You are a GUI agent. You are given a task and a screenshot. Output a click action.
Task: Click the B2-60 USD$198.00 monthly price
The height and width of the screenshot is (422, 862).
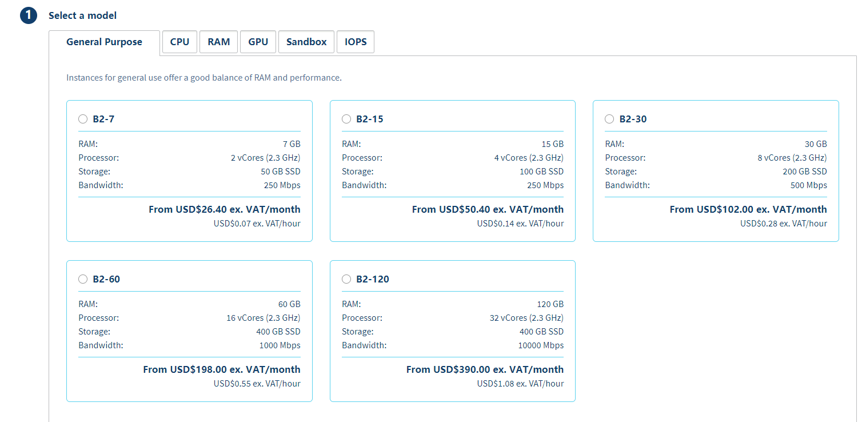pyautogui.click(x=222, y=369)
